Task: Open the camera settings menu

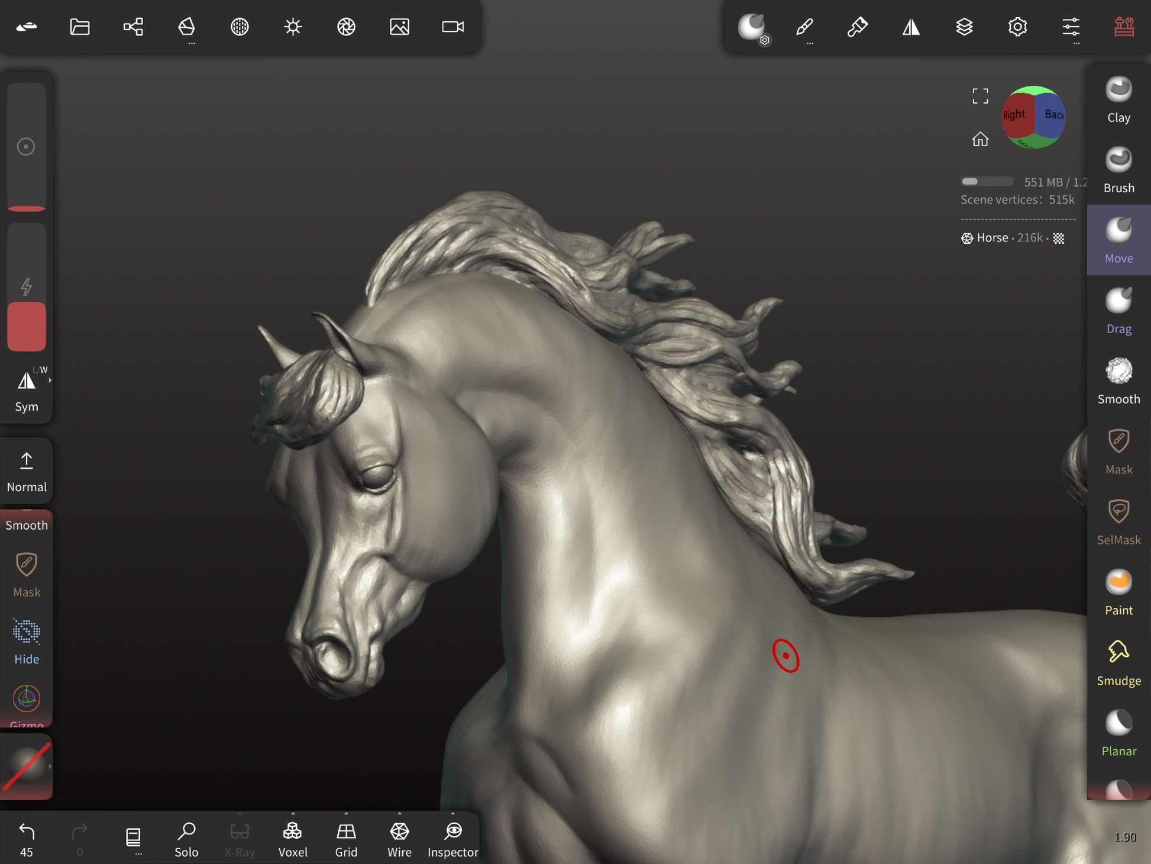Action: coord(452,27)
